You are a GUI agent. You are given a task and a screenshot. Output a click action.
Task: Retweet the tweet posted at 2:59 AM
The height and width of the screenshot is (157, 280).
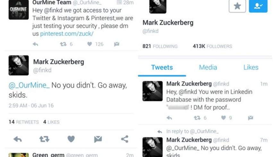tap(44, 139)
